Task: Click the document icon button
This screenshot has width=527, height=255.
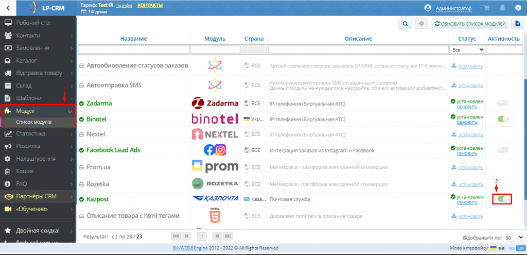Action: [x=518, y=24]
